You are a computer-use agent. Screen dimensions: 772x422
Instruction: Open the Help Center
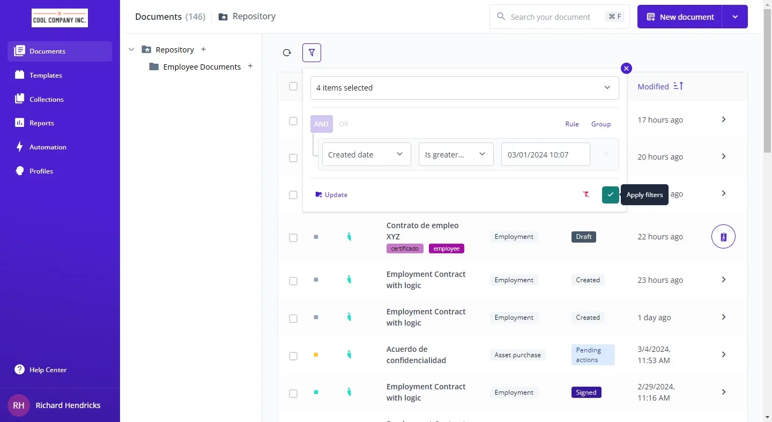coord(48,370)
